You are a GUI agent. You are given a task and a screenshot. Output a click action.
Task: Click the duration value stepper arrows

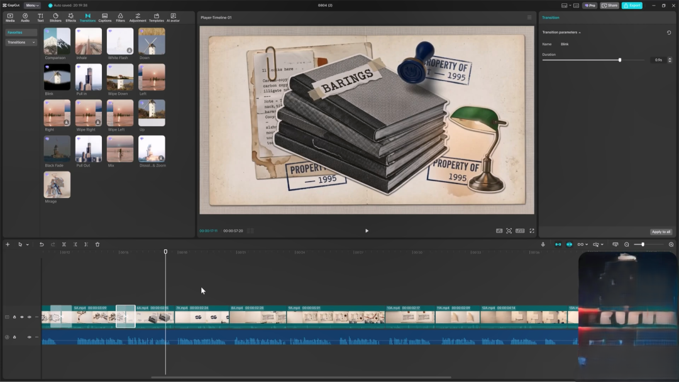[x=670, y=60]
